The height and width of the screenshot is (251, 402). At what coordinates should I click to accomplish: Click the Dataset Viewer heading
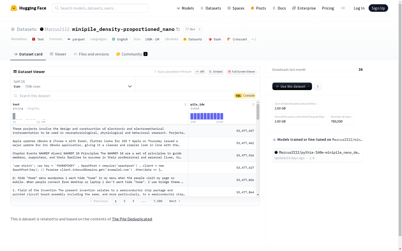click(31, 72)
